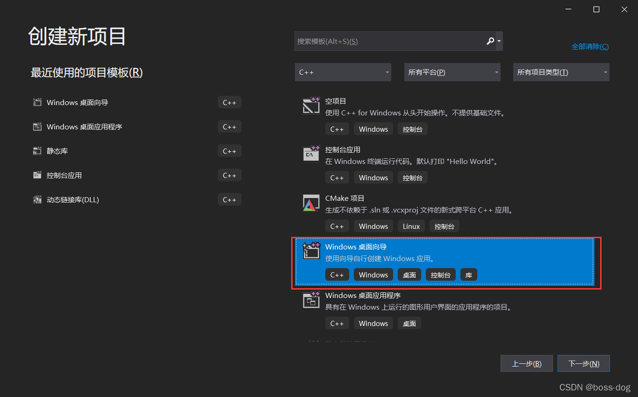The image size is (638, 397).
Task: Click description 使用向导自行创建 Windows 应用。
Action: (x=380, y=258)
